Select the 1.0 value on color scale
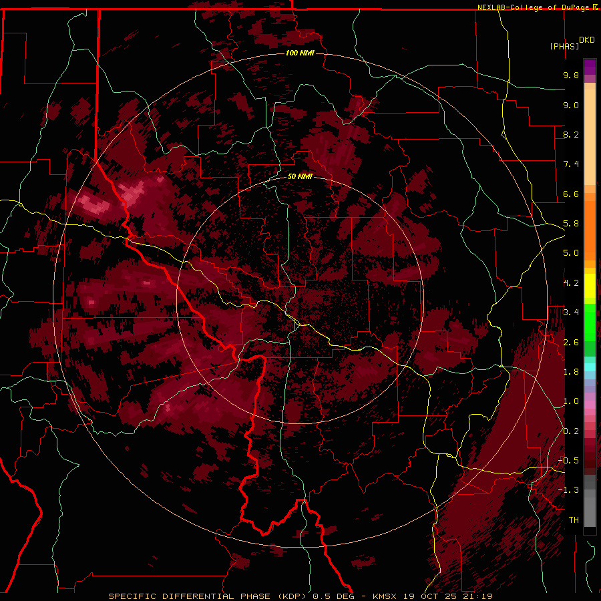Screen dimensions: 601x601 click(571, 401)
